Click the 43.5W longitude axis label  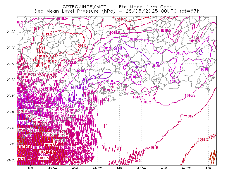142,168
